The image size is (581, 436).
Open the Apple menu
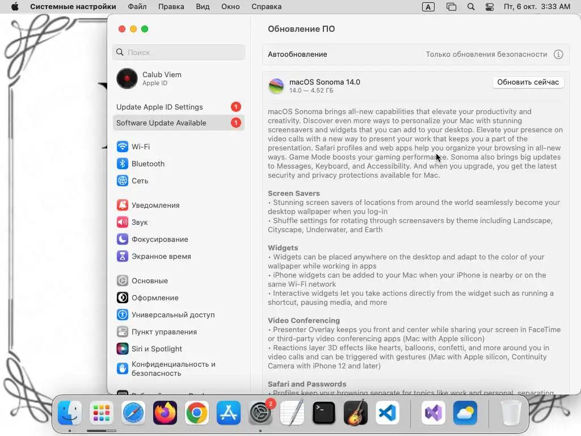[x=15, y=7]
